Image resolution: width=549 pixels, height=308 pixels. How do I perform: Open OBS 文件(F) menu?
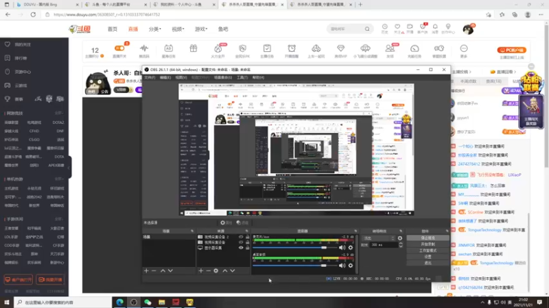[150, 77]
